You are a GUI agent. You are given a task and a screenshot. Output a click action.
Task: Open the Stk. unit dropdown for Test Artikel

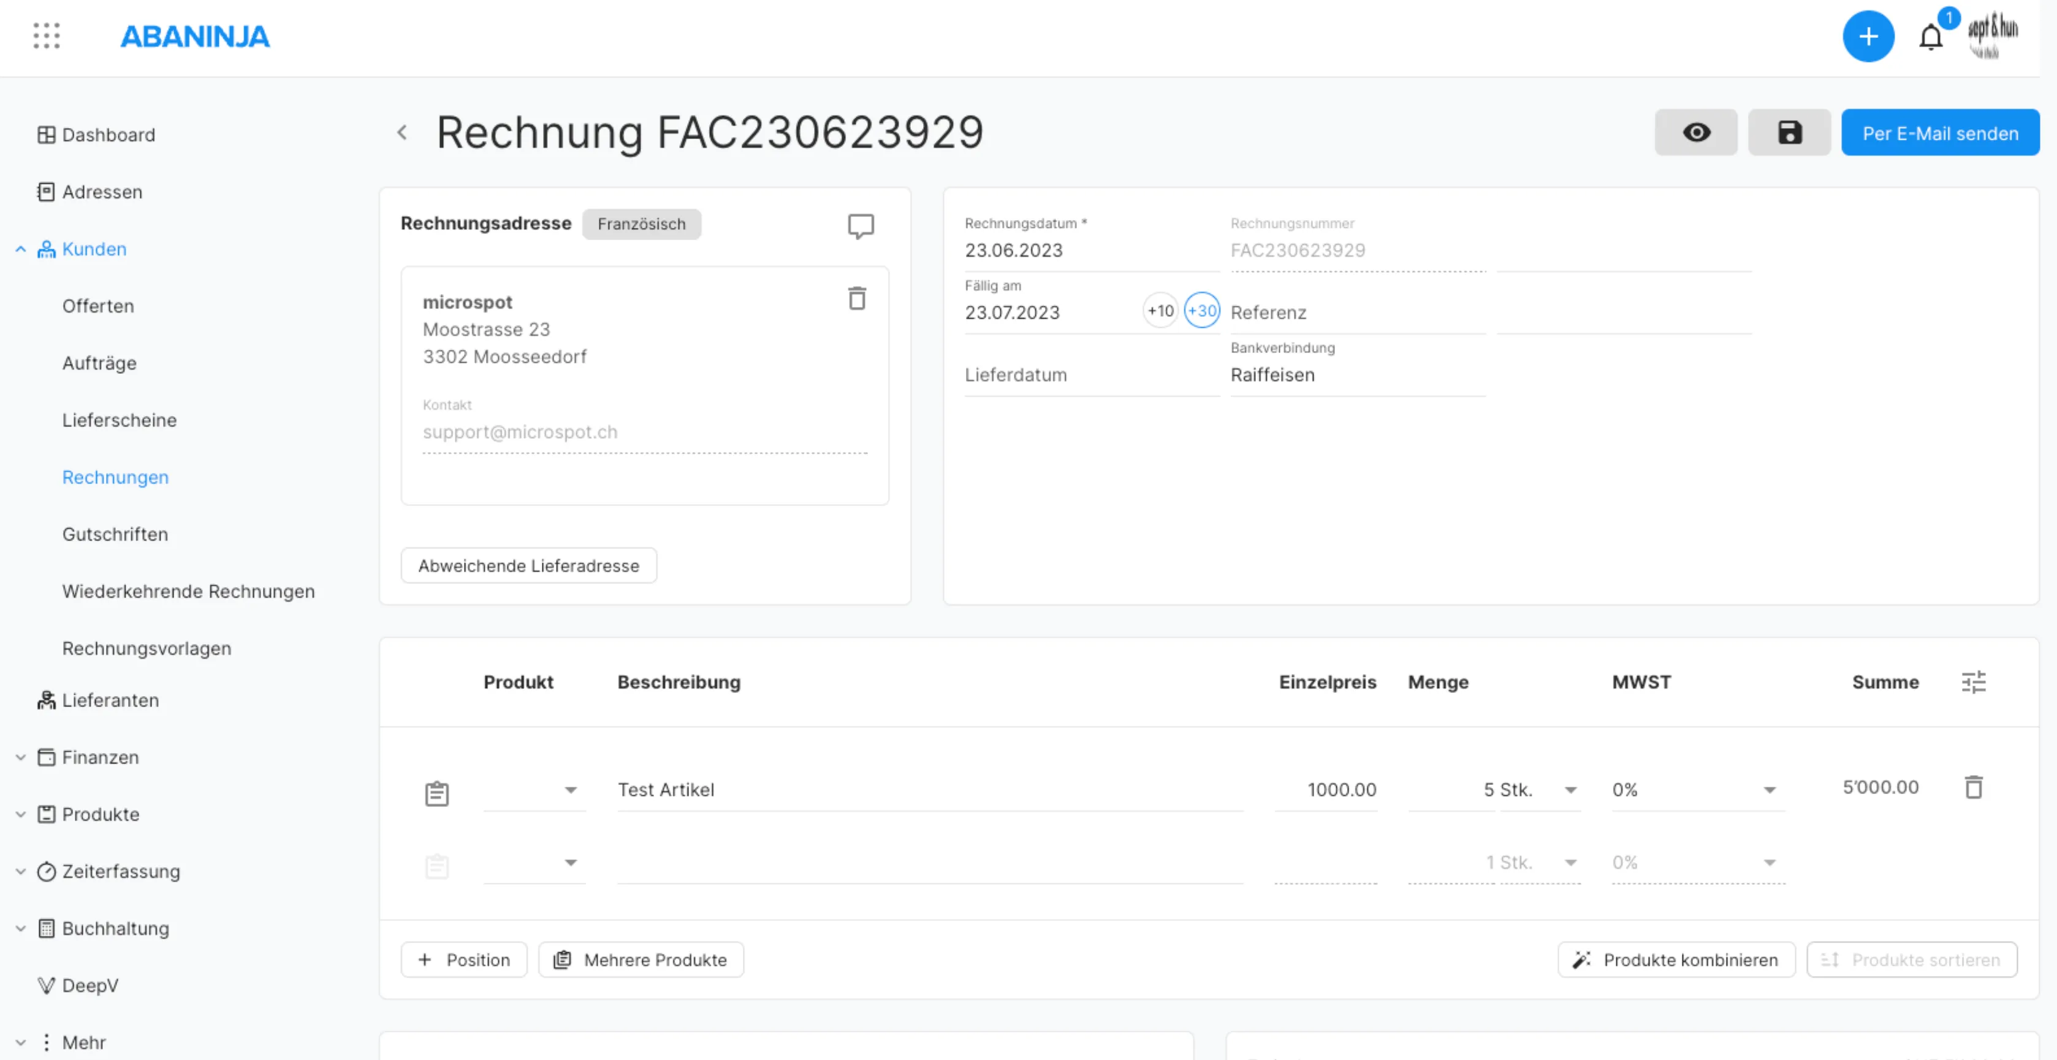pyautogui.click(x=1540, y=790)
